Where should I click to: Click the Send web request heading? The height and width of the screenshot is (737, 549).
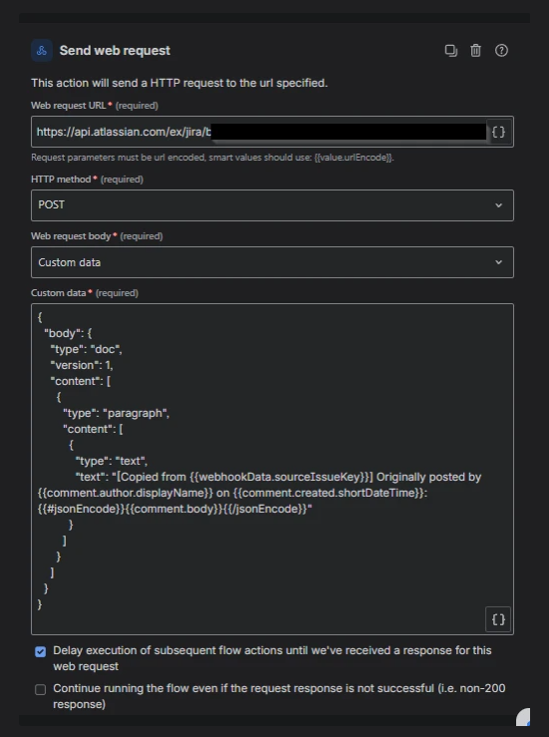[115, 50]
